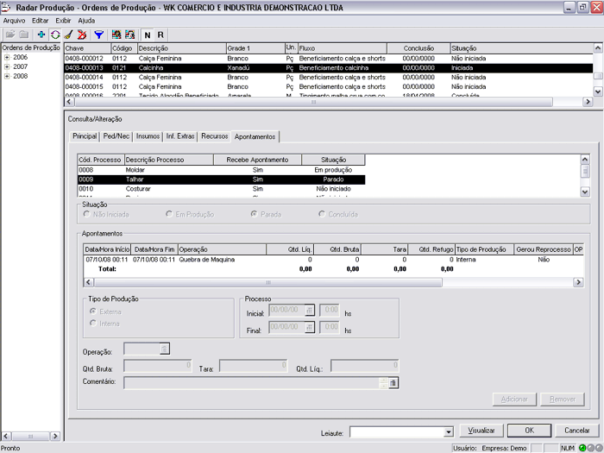Expand the 2008 tree node
The height and width of the screenshot is (453, 604).
pyautogui.click(x=7, y=76)
